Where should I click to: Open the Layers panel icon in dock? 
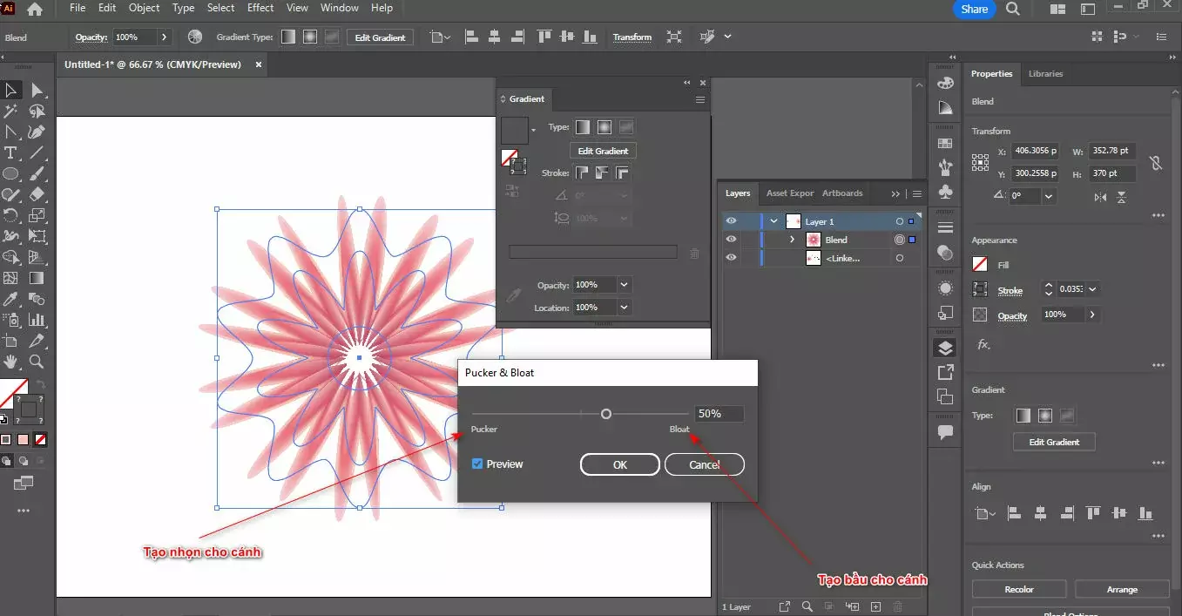pyautogui.click(x=945, y=349)
